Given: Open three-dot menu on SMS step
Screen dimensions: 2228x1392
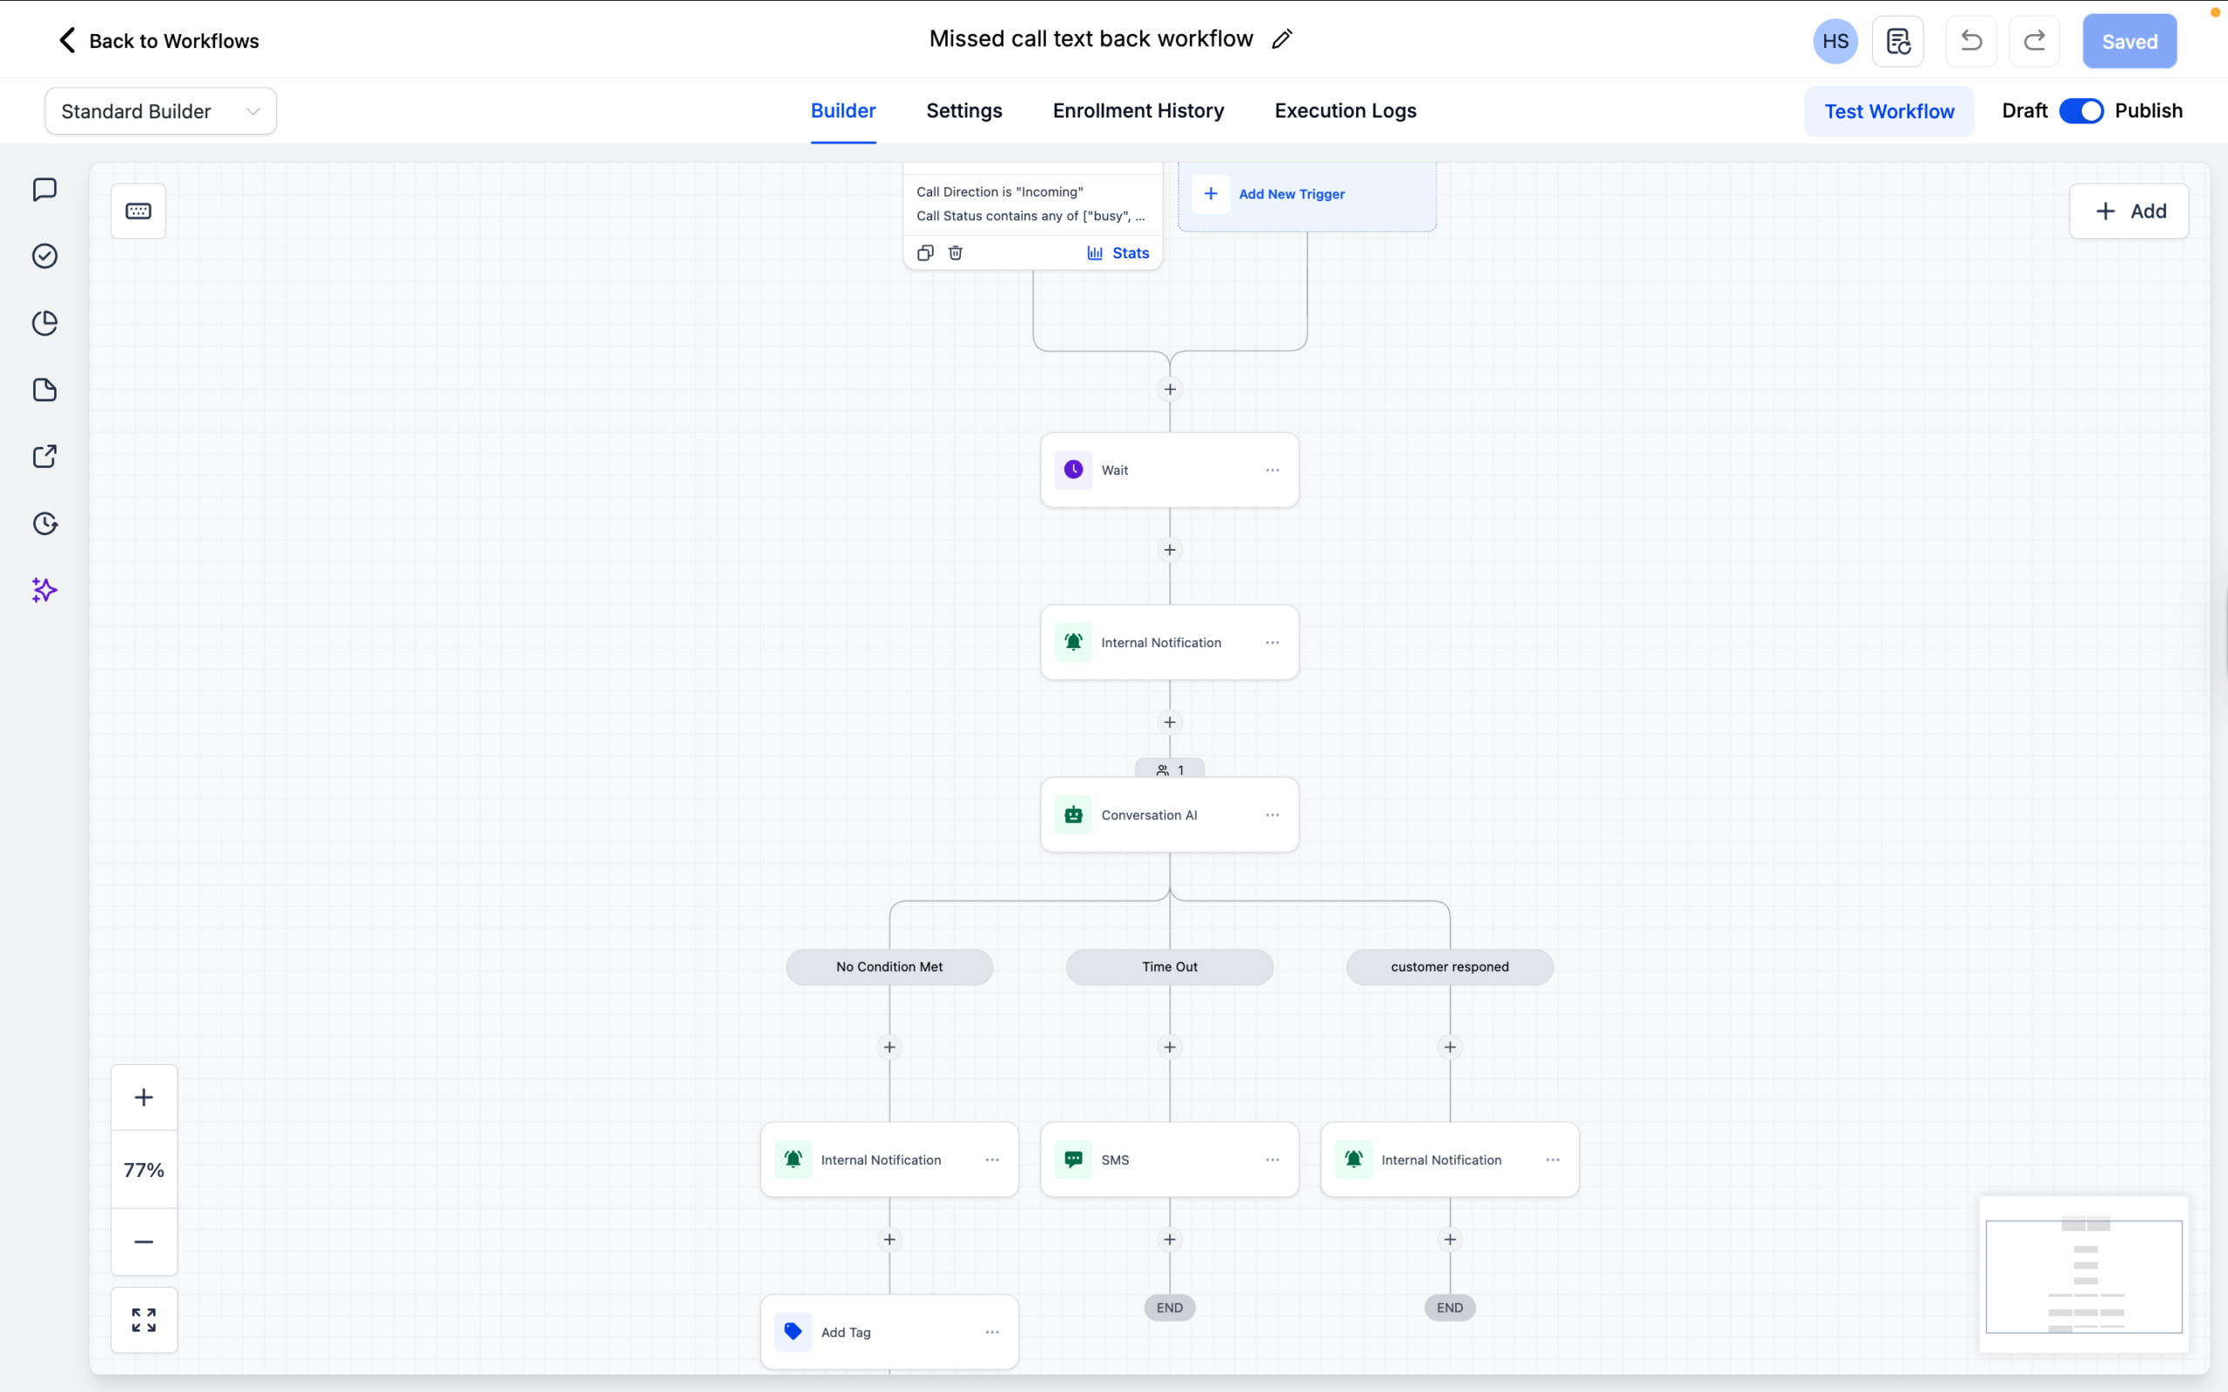Looking at the screenshot, I should click(x=1272, y=1160).
